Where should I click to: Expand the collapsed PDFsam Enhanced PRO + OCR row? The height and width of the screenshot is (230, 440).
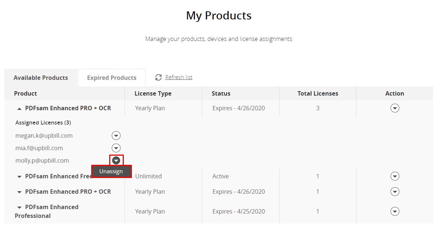coord(19,192)
